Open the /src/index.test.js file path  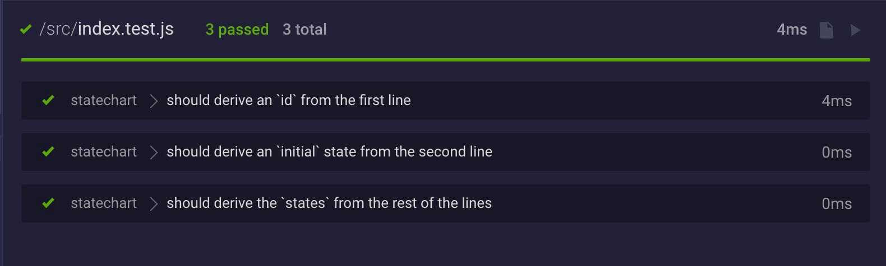[107, 29]
